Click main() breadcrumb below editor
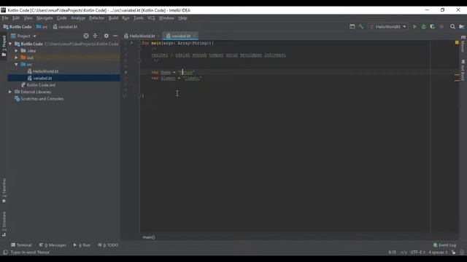This screenshot has width=467, height=262. tap(149, 237)
